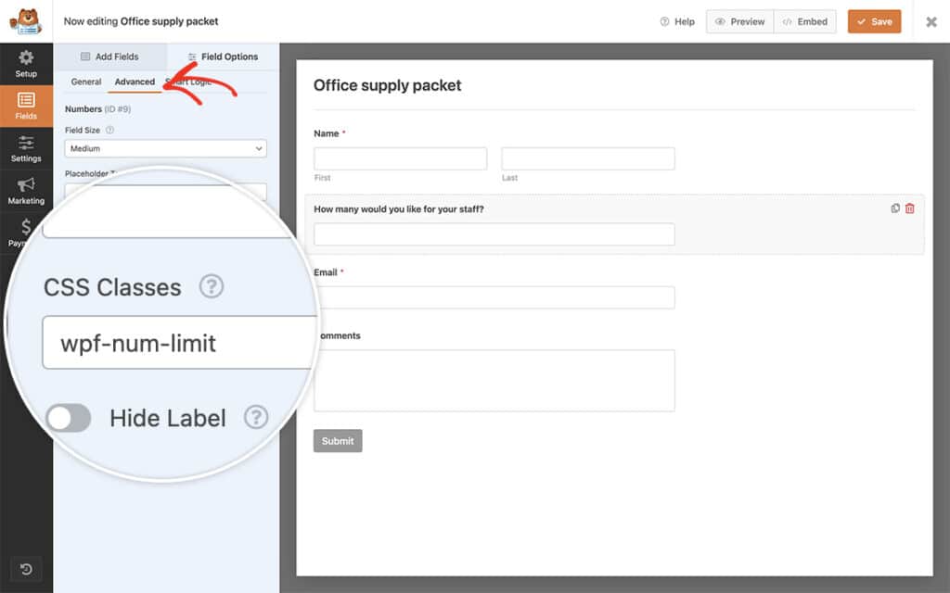Open the Setup panel
The width and height of the screenshot is (950, 593).
[x=25, y=64]
